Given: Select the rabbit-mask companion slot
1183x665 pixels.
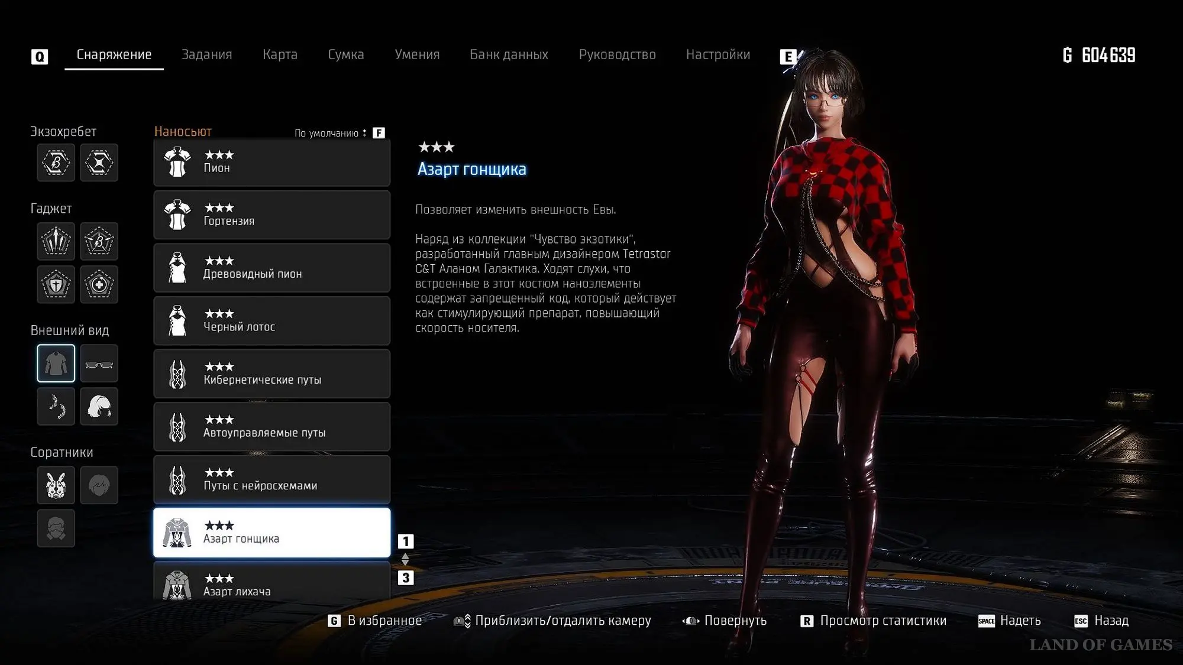Looking at the screenshot, I should tap(56, 485).
